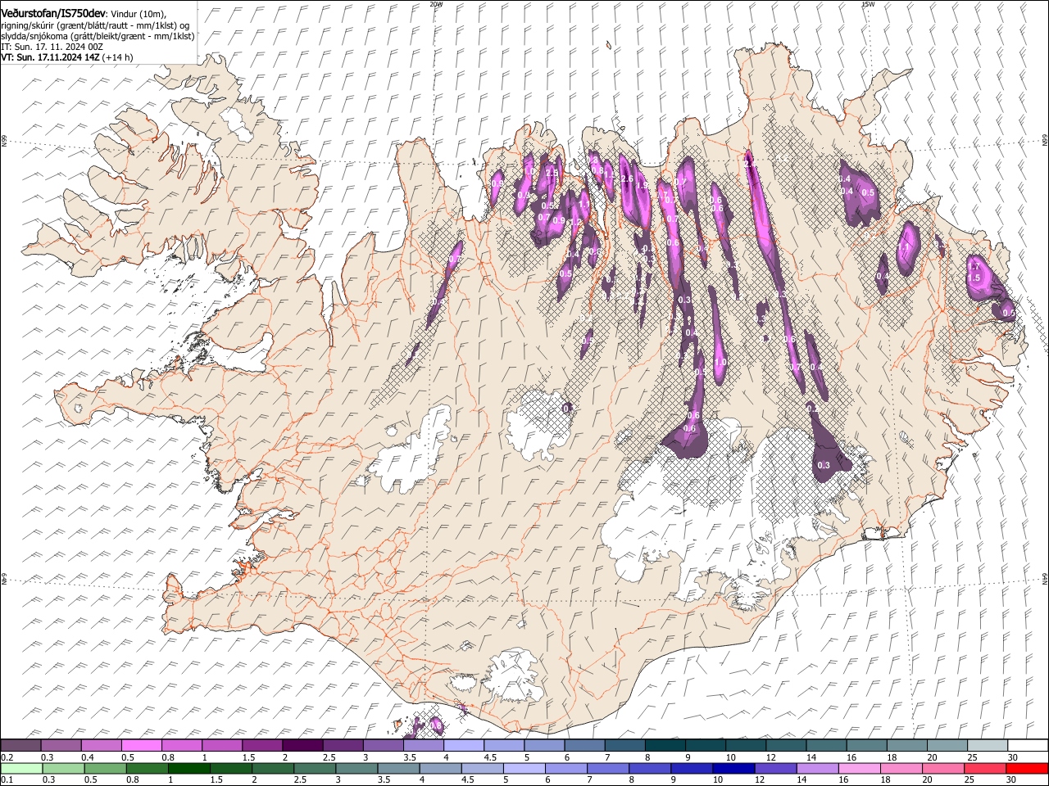Select the 7–8 blue swatch in lower legend

tap(608, 768)
